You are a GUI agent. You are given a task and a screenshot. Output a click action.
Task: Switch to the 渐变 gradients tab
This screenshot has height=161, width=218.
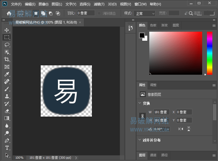(x=165, y=25)
